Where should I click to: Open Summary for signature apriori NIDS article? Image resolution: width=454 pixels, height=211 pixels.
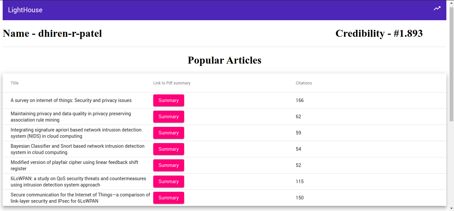pos(169,133)
